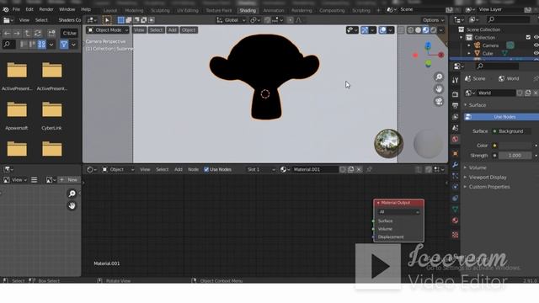Open the Physics properties tab
The width and height of the screenshot is (539, 303).
[x=455, y=187]
